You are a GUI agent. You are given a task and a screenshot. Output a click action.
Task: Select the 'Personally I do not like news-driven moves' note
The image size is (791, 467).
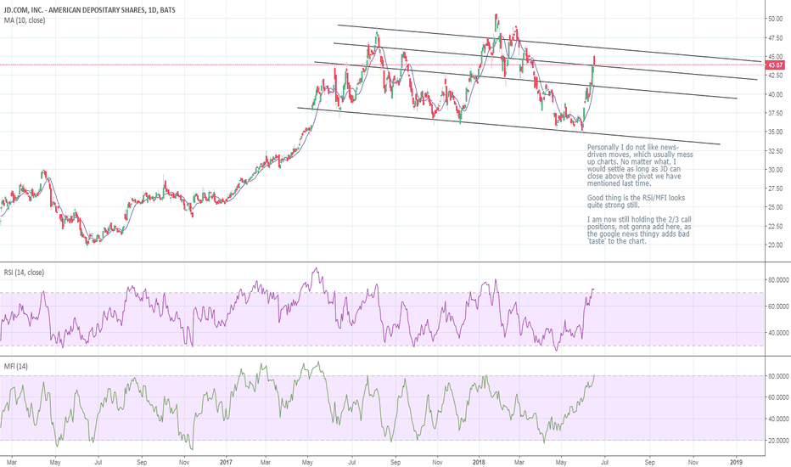640,166
